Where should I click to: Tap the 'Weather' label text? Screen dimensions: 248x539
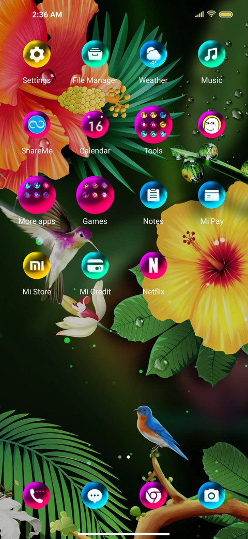153,80
